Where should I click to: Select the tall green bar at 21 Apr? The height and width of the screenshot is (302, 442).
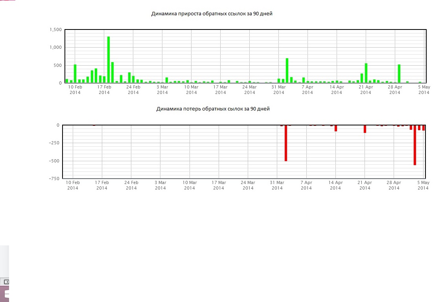point(366,73)
